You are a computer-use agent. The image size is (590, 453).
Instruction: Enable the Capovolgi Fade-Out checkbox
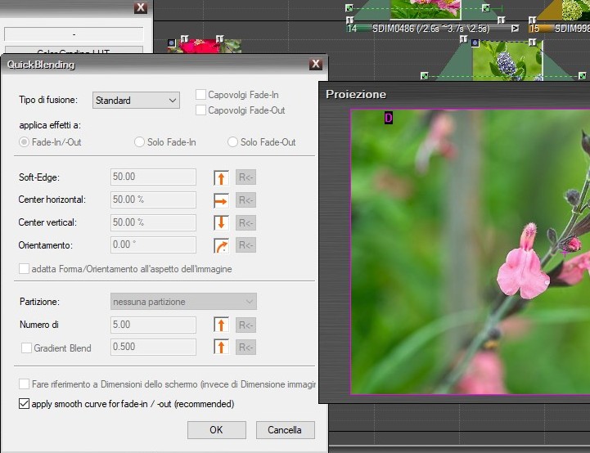[x=201, y=110]
